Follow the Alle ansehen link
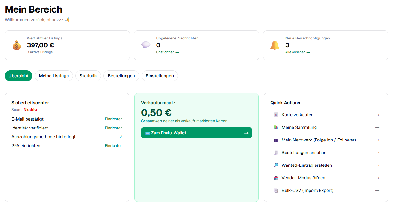The image size is (402, 216). (298, 52)
